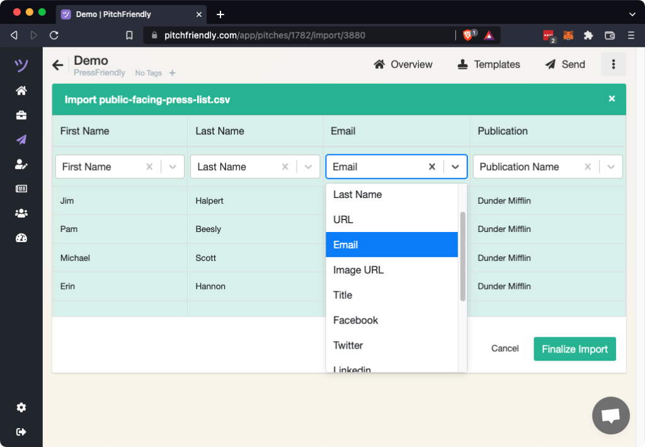Open settings gear in the sidebar
The width and height of the screenshot is (645, 447).
(x=21, y=407)
